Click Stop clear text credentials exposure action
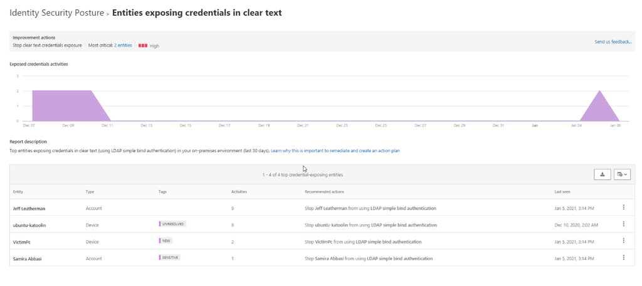The width and height of the screenshot is (642, 286). click(47, 45)
